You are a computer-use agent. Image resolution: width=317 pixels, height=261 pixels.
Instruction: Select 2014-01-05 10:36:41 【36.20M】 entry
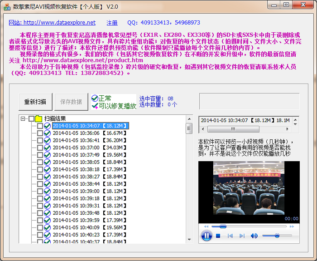(x=90, y=140)
